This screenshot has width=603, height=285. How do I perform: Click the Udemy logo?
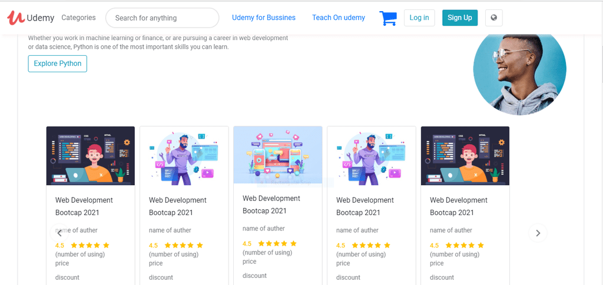[x=31, y=18]
